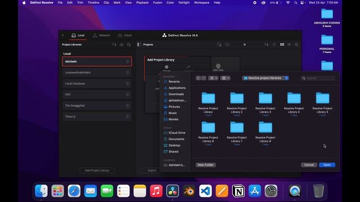Click info icon on Tiwari ji library

(x=128, y=116)
